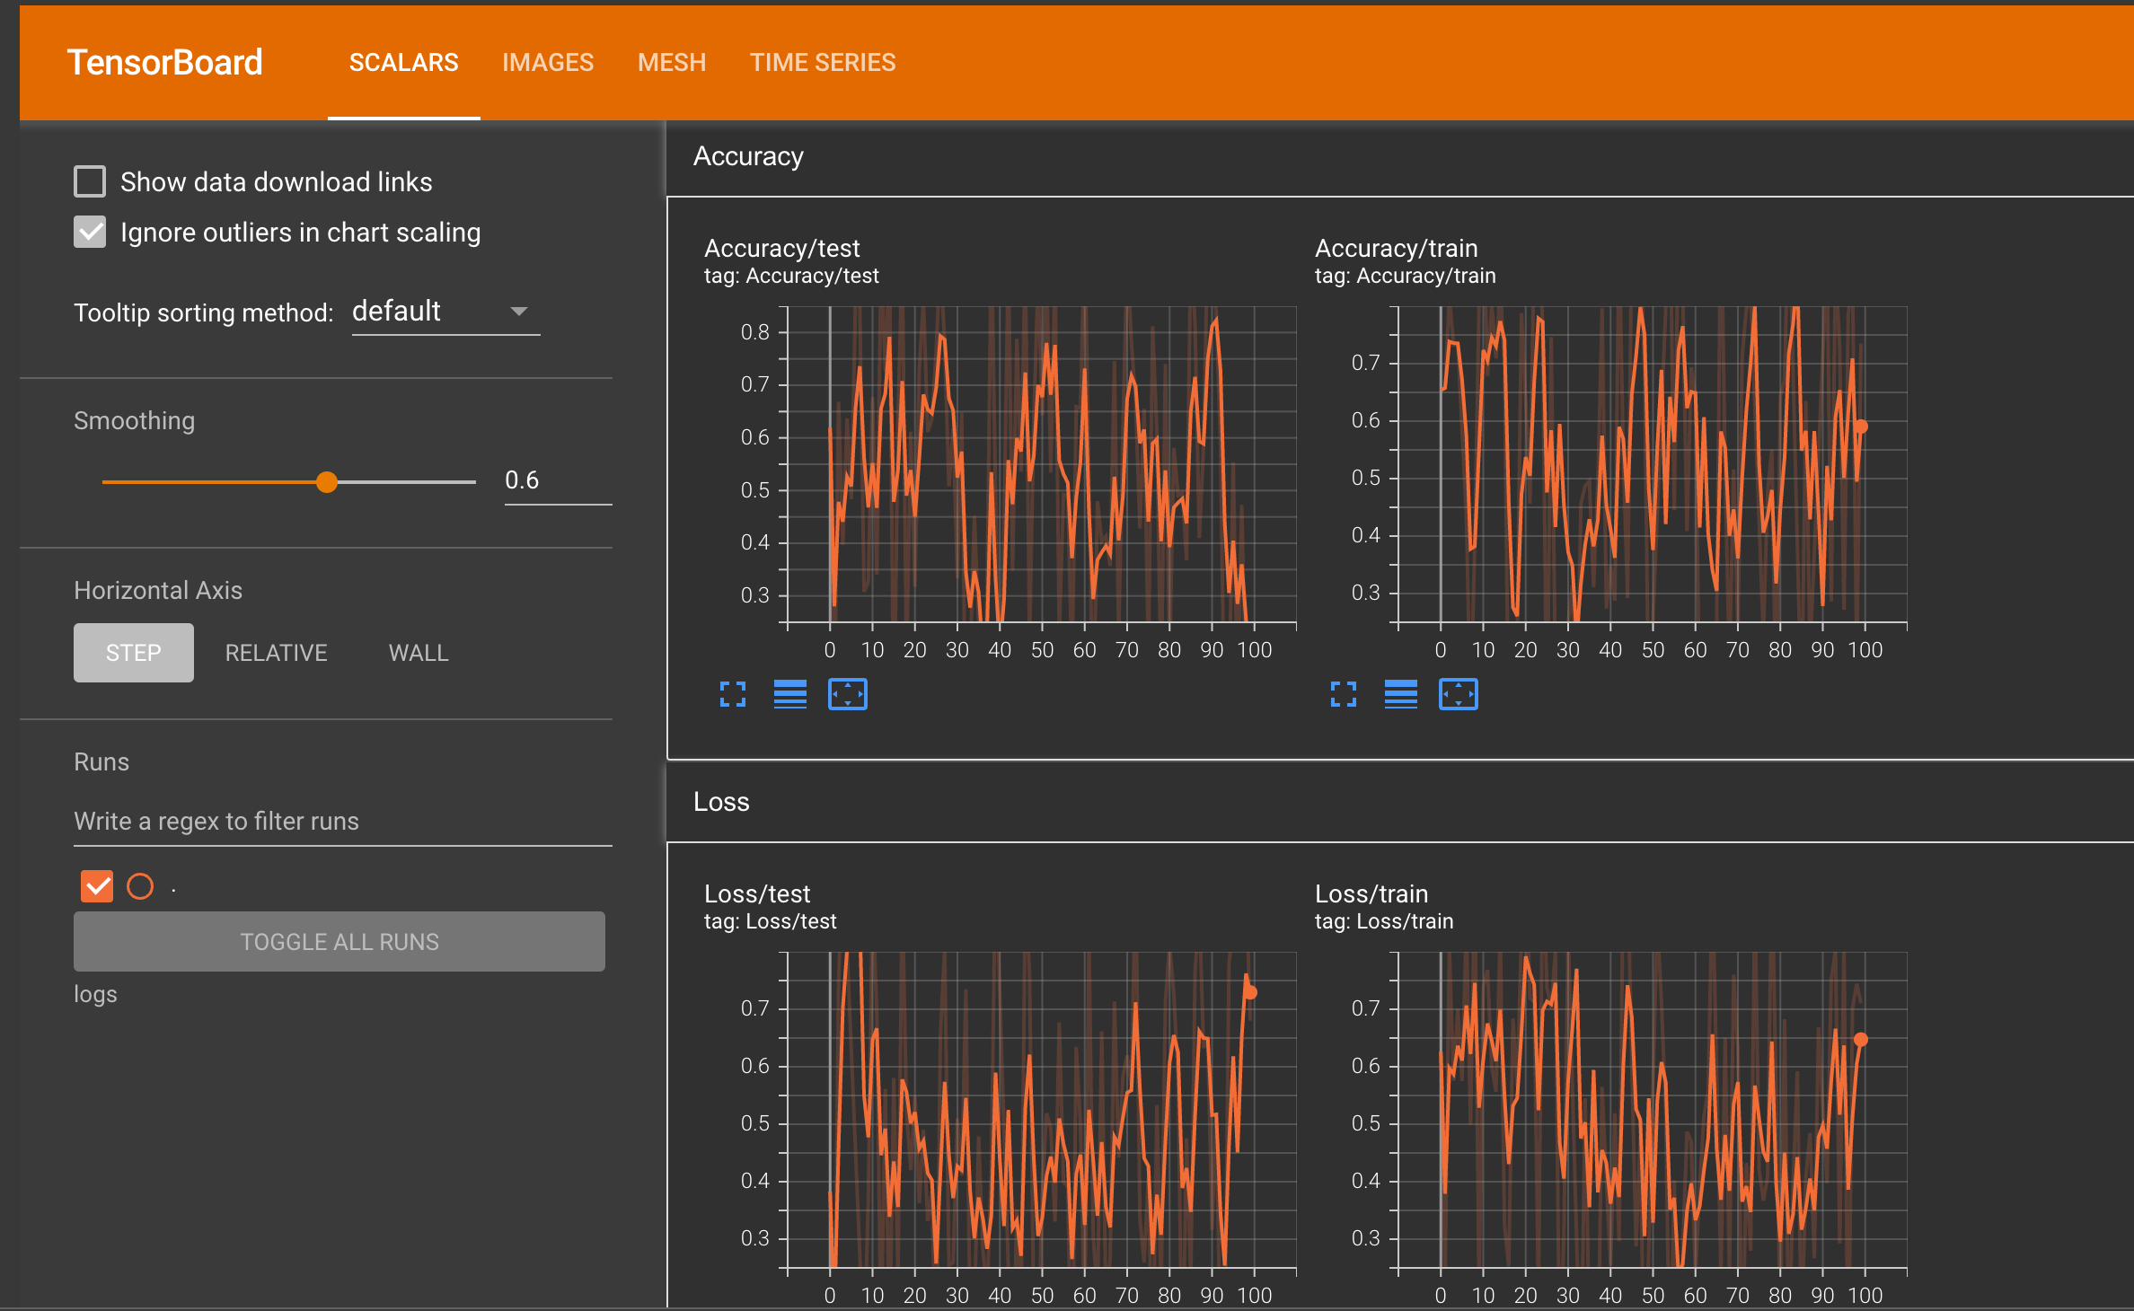Collapse the Accuracy section header
Viewport: 2134px width, 1311px height.
[x=748, y=156]
